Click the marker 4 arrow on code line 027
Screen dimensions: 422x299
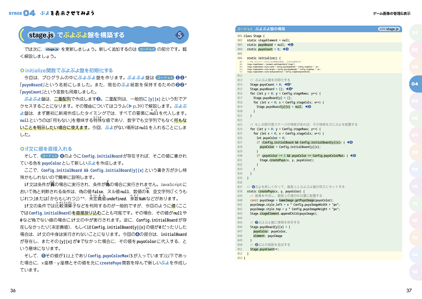pos(349,143)
